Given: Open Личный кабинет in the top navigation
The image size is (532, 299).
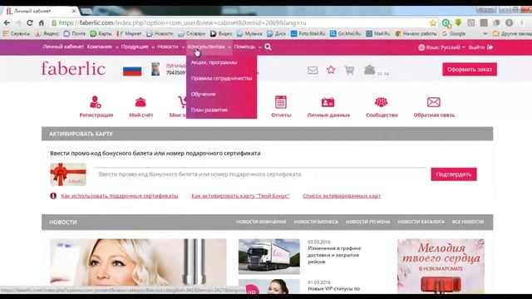Looking at the screenshot, I should click(x=63, y=47).
